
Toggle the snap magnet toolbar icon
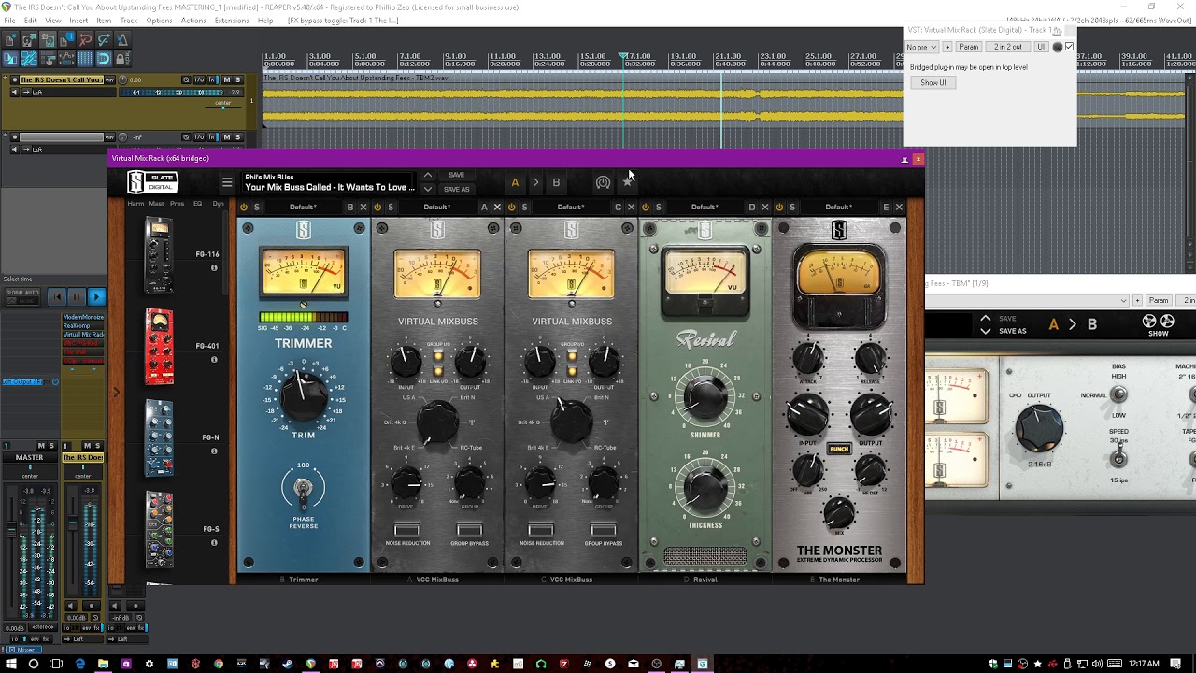(104, 59)
